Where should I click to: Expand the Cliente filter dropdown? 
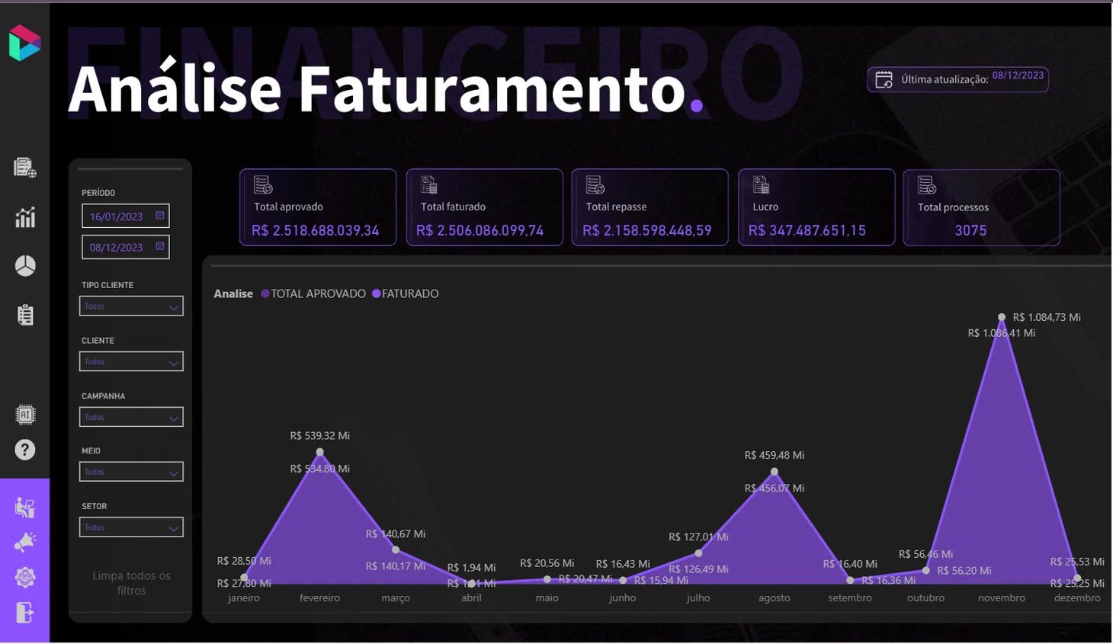131,361
